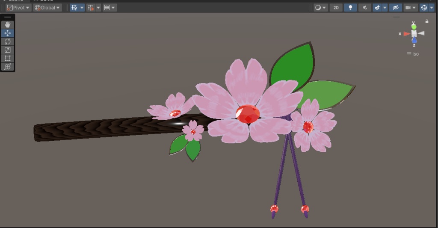Open the gizmos dropdown arrow
The height and width of the screenshot is (228, 438).
432,8
